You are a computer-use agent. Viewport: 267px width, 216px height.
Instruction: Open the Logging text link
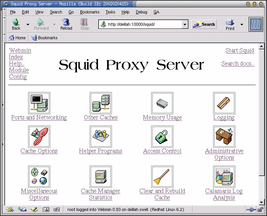(x=224, y=117)
